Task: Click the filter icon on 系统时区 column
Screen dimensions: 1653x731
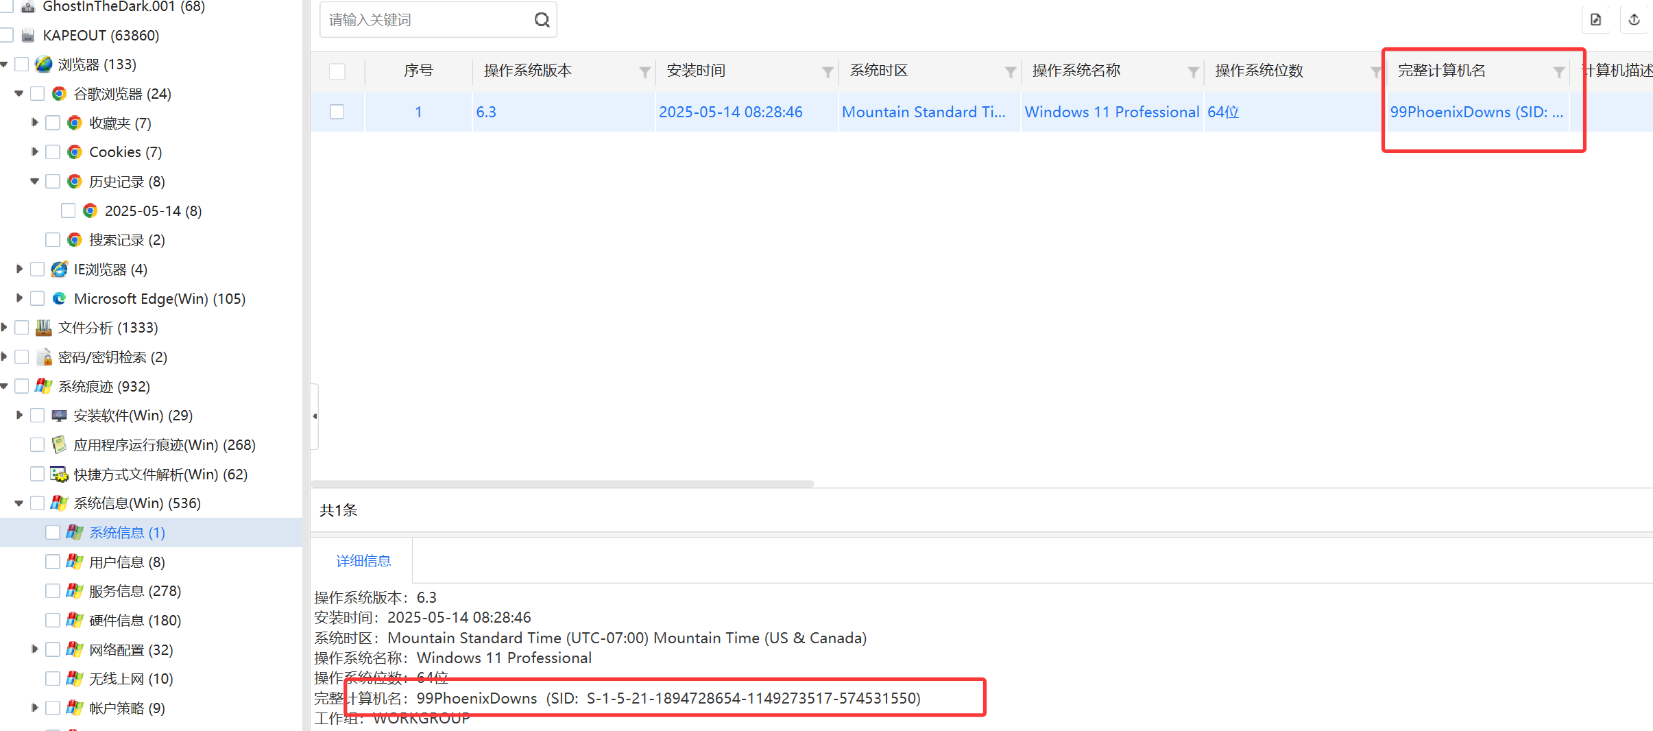Action: tap(1010, 72)
